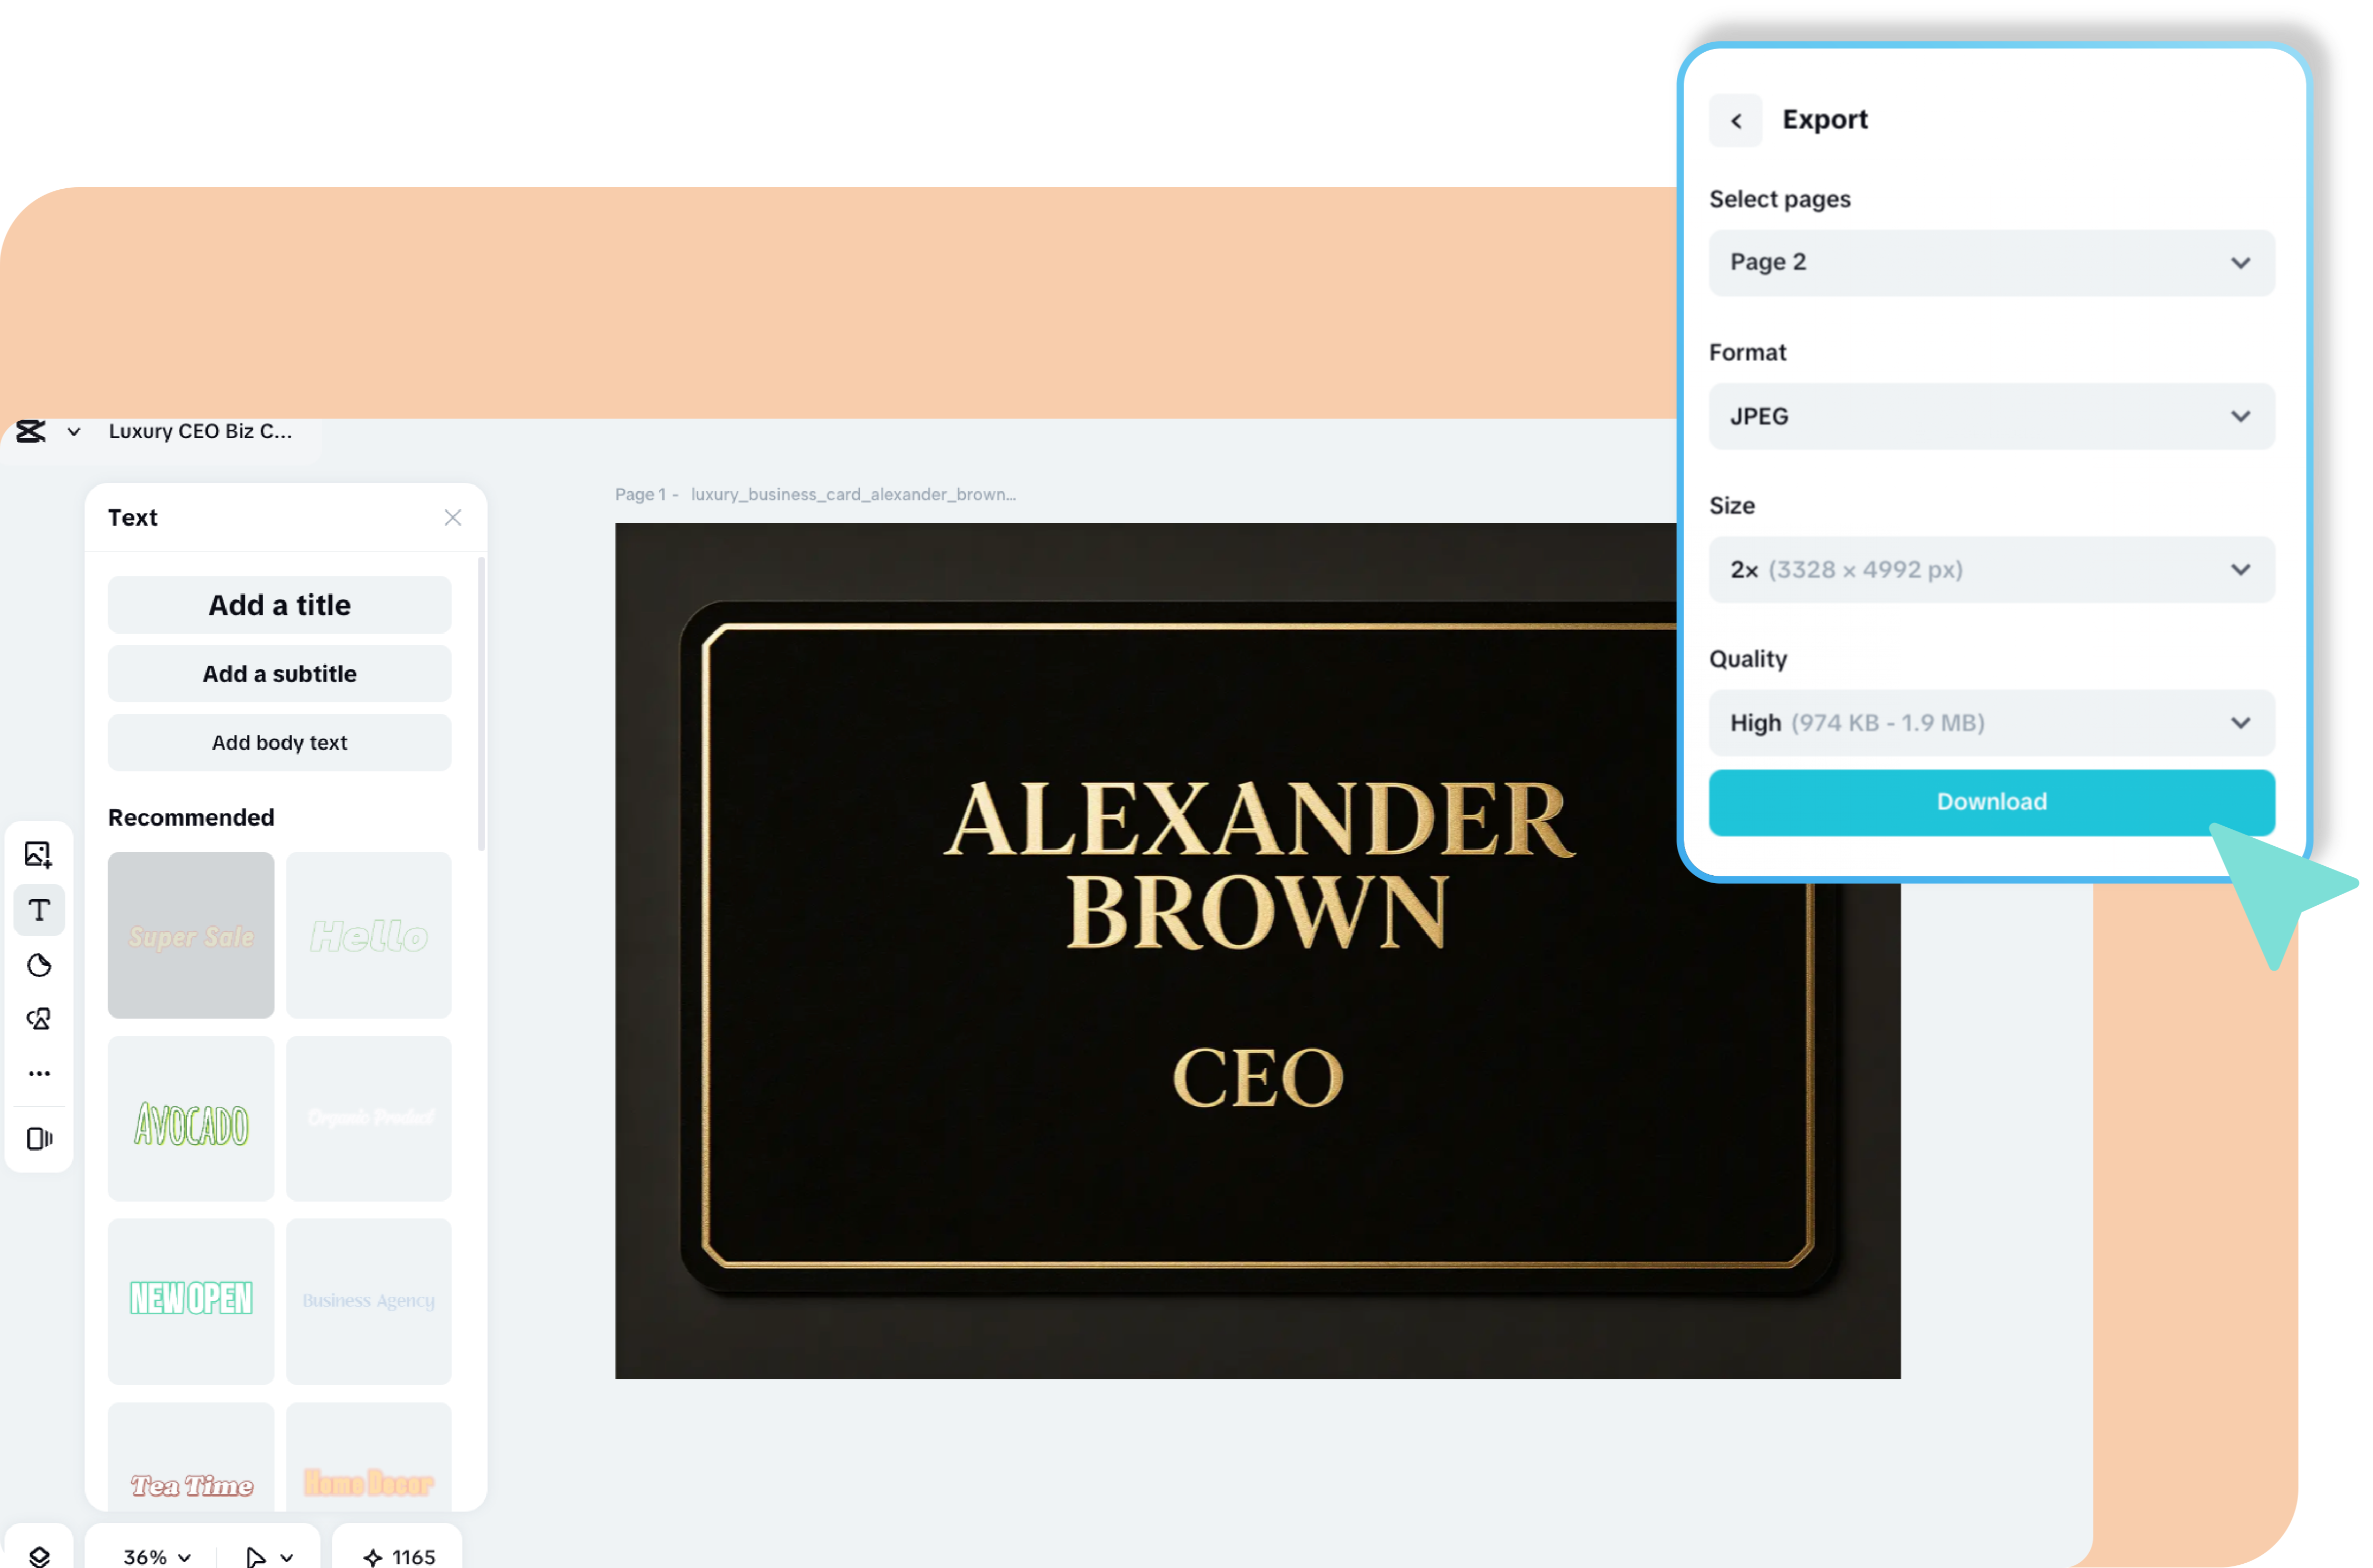Click the resize pages sidebar icon

pyautogui.click(x=39, y=1138)
